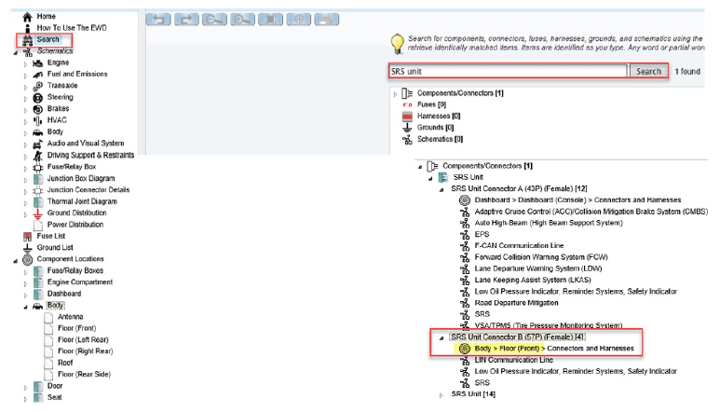Image resolution: width=720 pixels, height=412 pixels.
Task: Open LIN Communication Line schematic
Action: [x=513, y=360]
